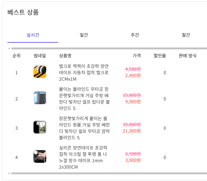207x181 pixels.
Task: Open the rank 2 blind thumbnail
Action: coord(40,98)
